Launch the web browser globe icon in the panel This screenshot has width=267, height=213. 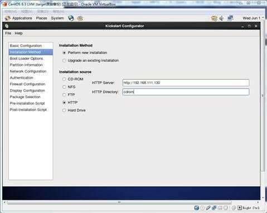click(71, 18)
